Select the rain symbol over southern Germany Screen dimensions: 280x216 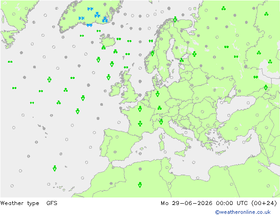[x=159, y=108]
